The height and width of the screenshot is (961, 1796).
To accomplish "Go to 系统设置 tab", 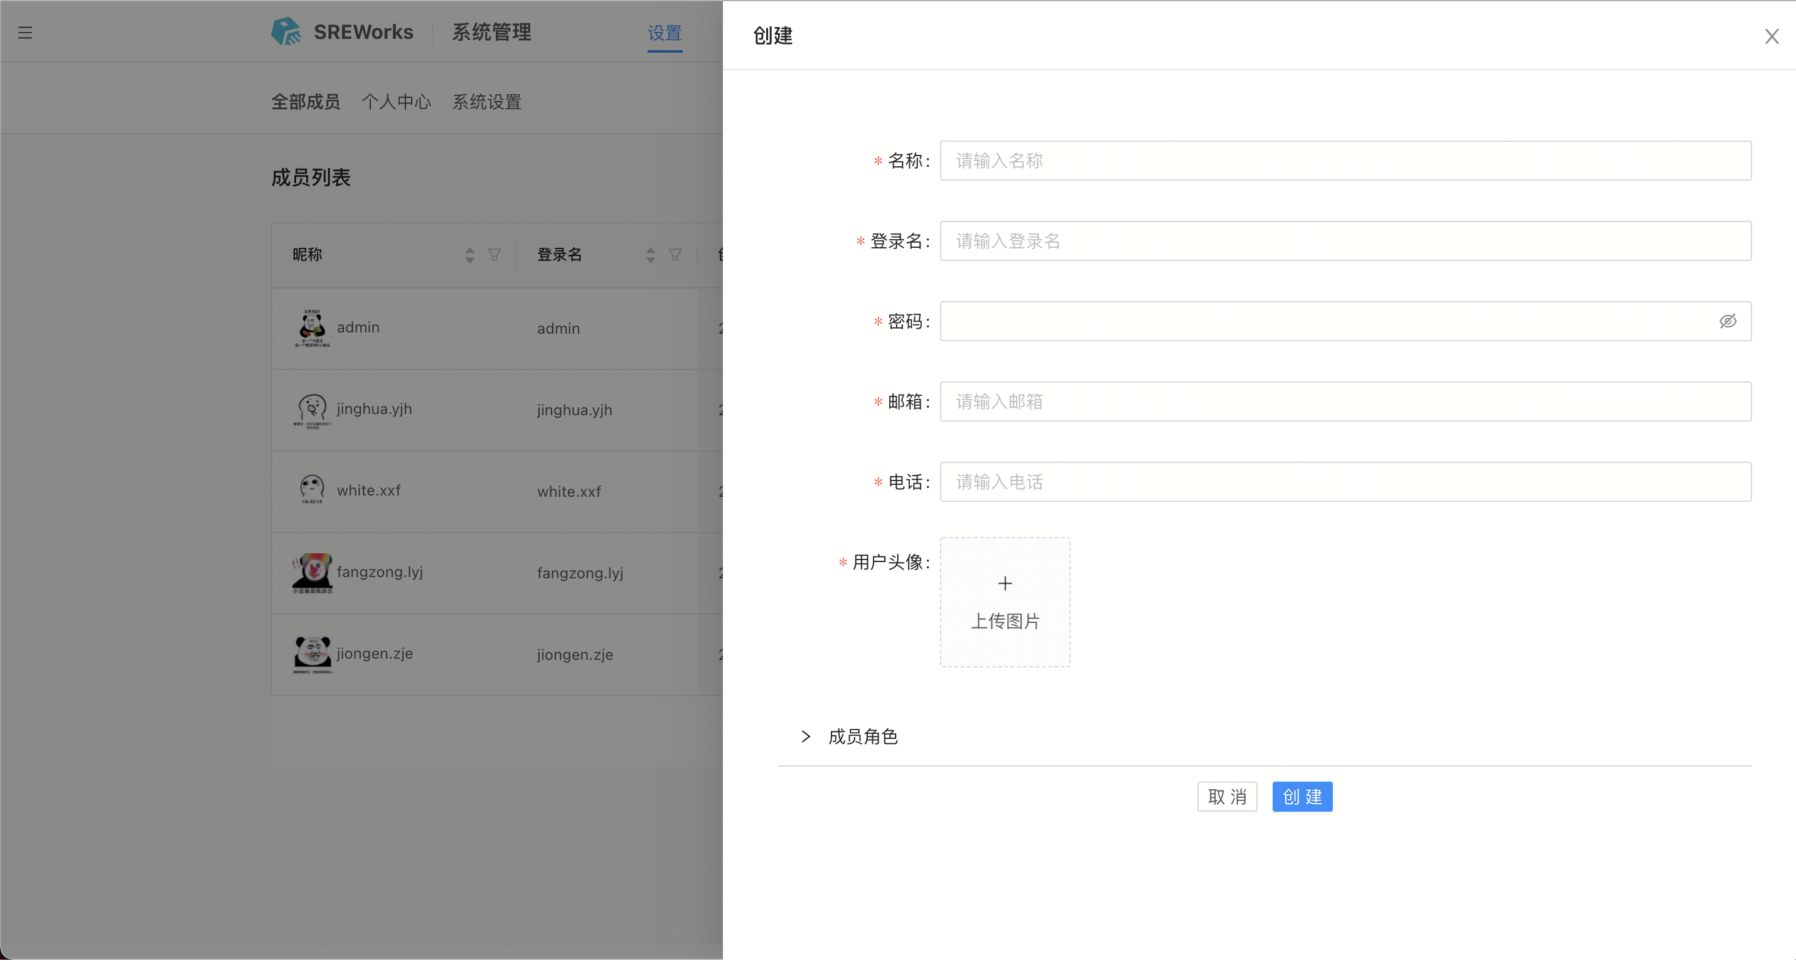I will 486,102.
